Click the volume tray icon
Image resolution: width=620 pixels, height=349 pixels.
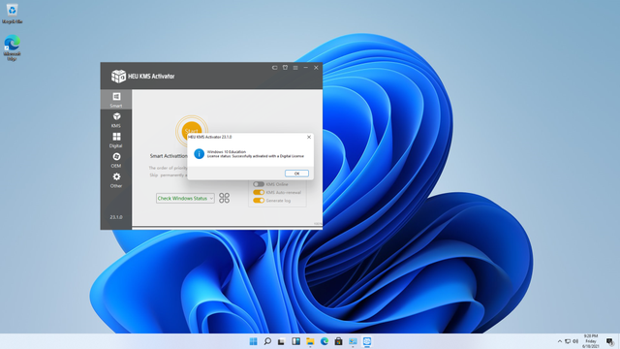(x=575, y=341)
